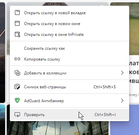Click the "Ctrl+Shift+I" shortcut text
139x135 pixels.
[105, 115]
